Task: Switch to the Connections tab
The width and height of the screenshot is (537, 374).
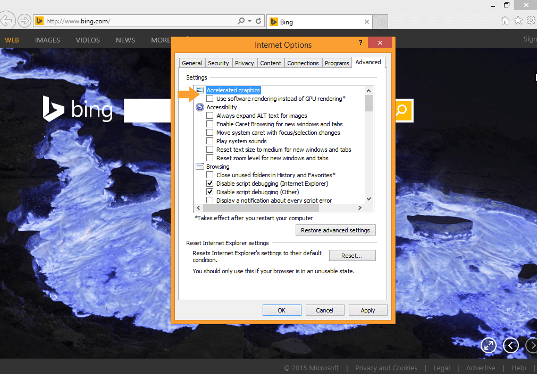Action: click(x=303, y=63)
